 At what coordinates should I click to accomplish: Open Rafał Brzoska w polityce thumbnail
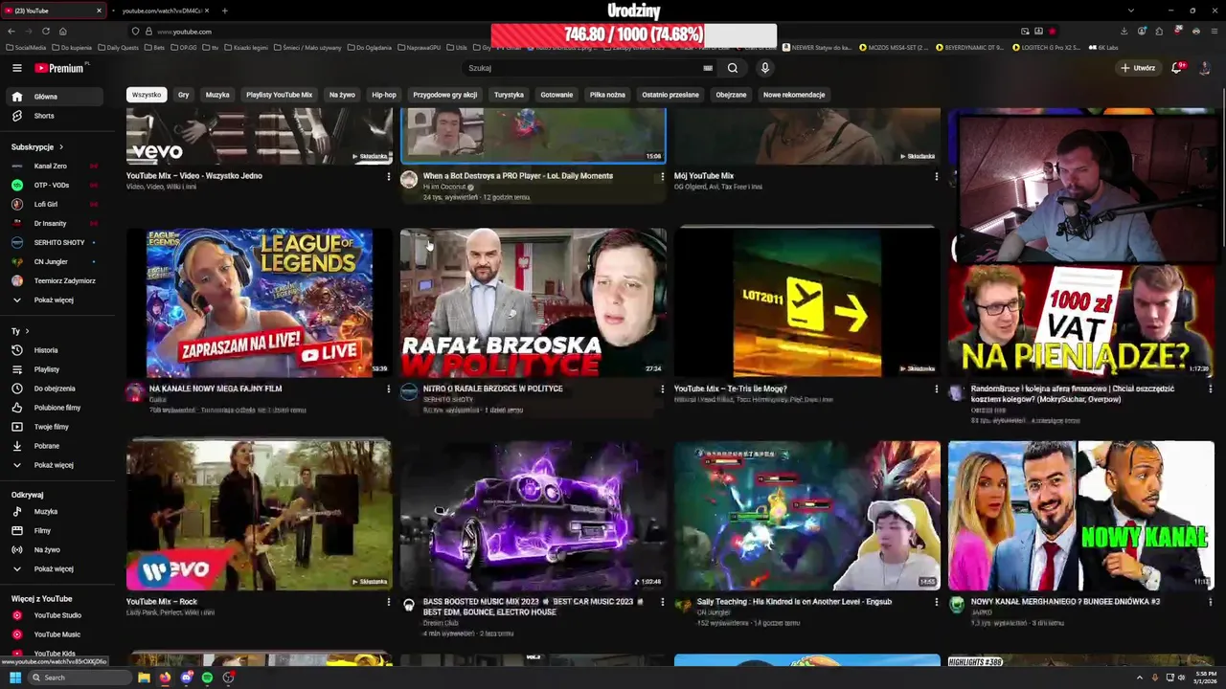click(533, 302)
